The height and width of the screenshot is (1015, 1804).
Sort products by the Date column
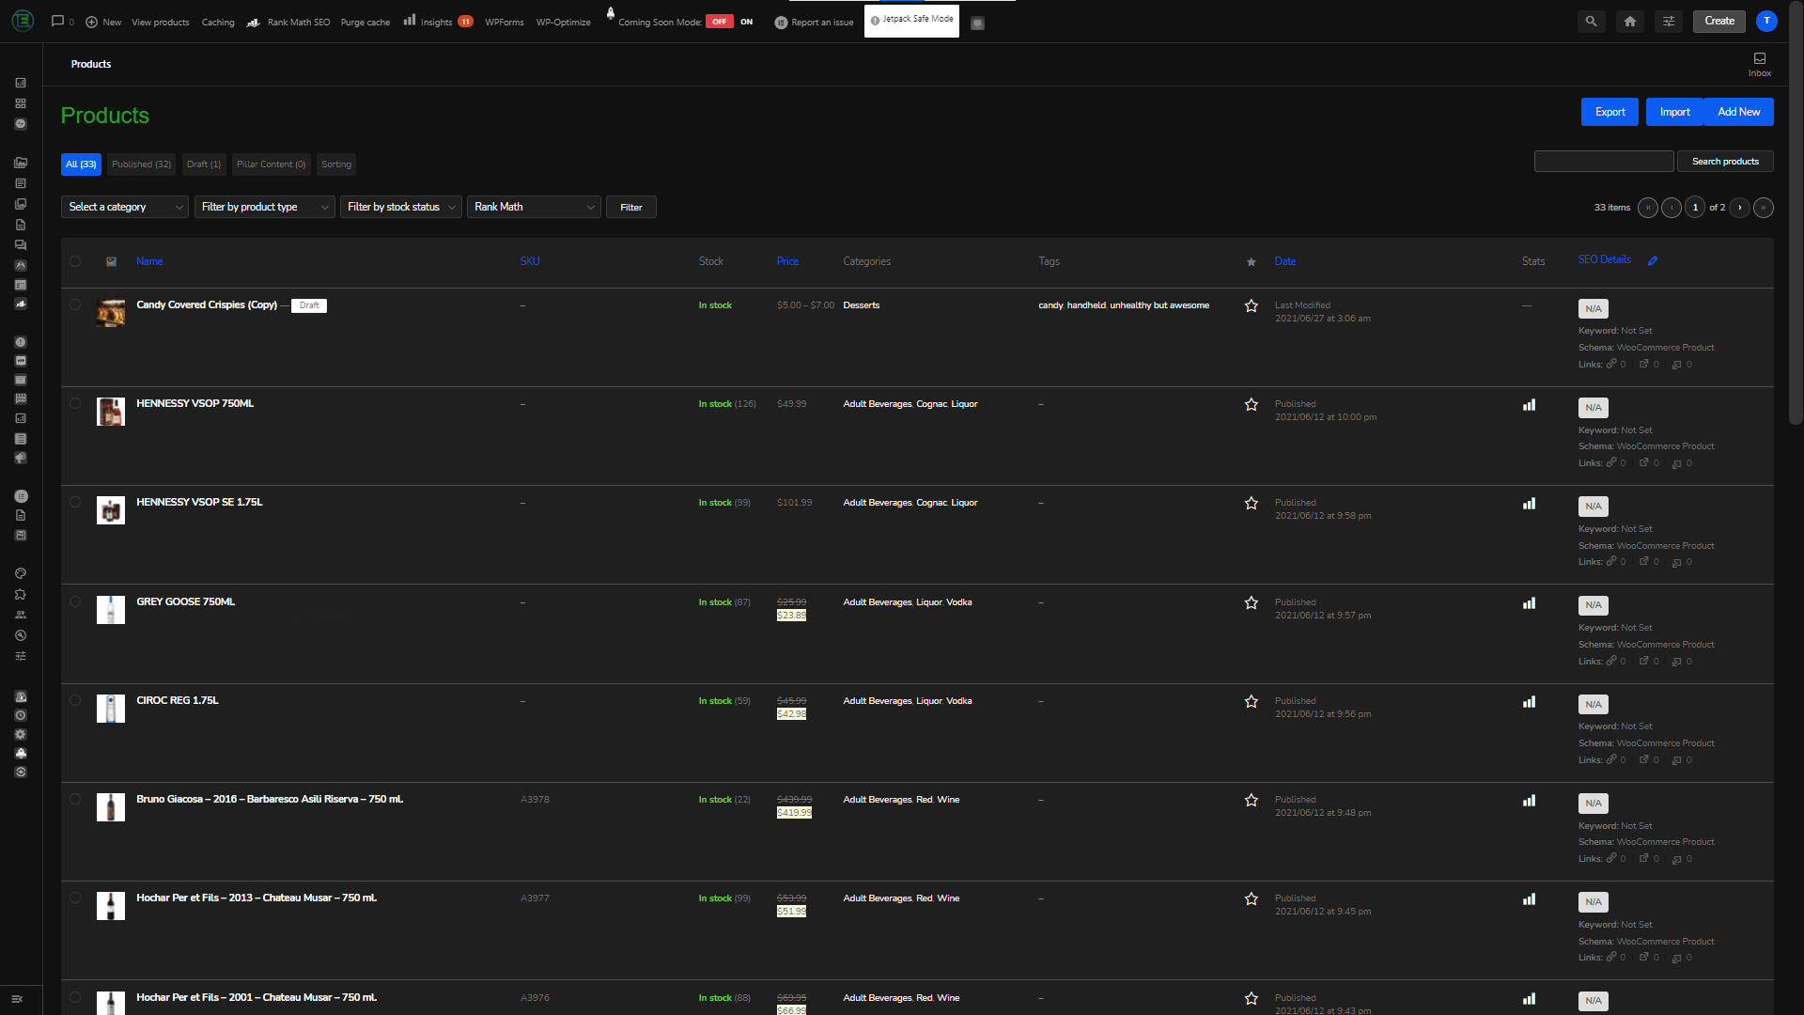point(1285,261)
